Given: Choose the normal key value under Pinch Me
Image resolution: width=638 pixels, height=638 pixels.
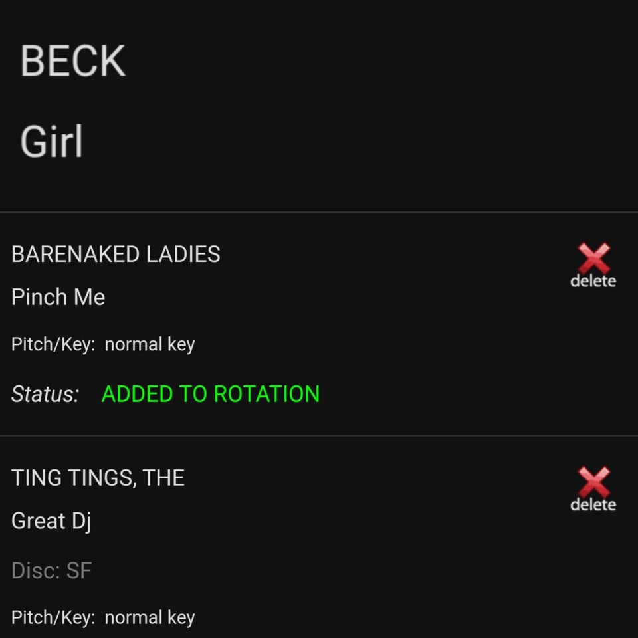Looking at the screenshot, I should 150,344.
